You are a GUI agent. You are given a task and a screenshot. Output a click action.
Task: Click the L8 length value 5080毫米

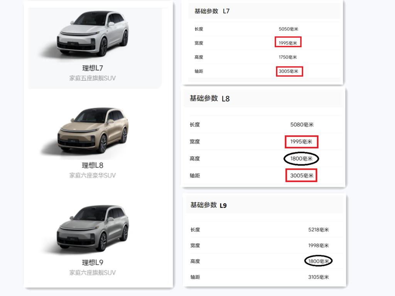[x=302, y=124]
